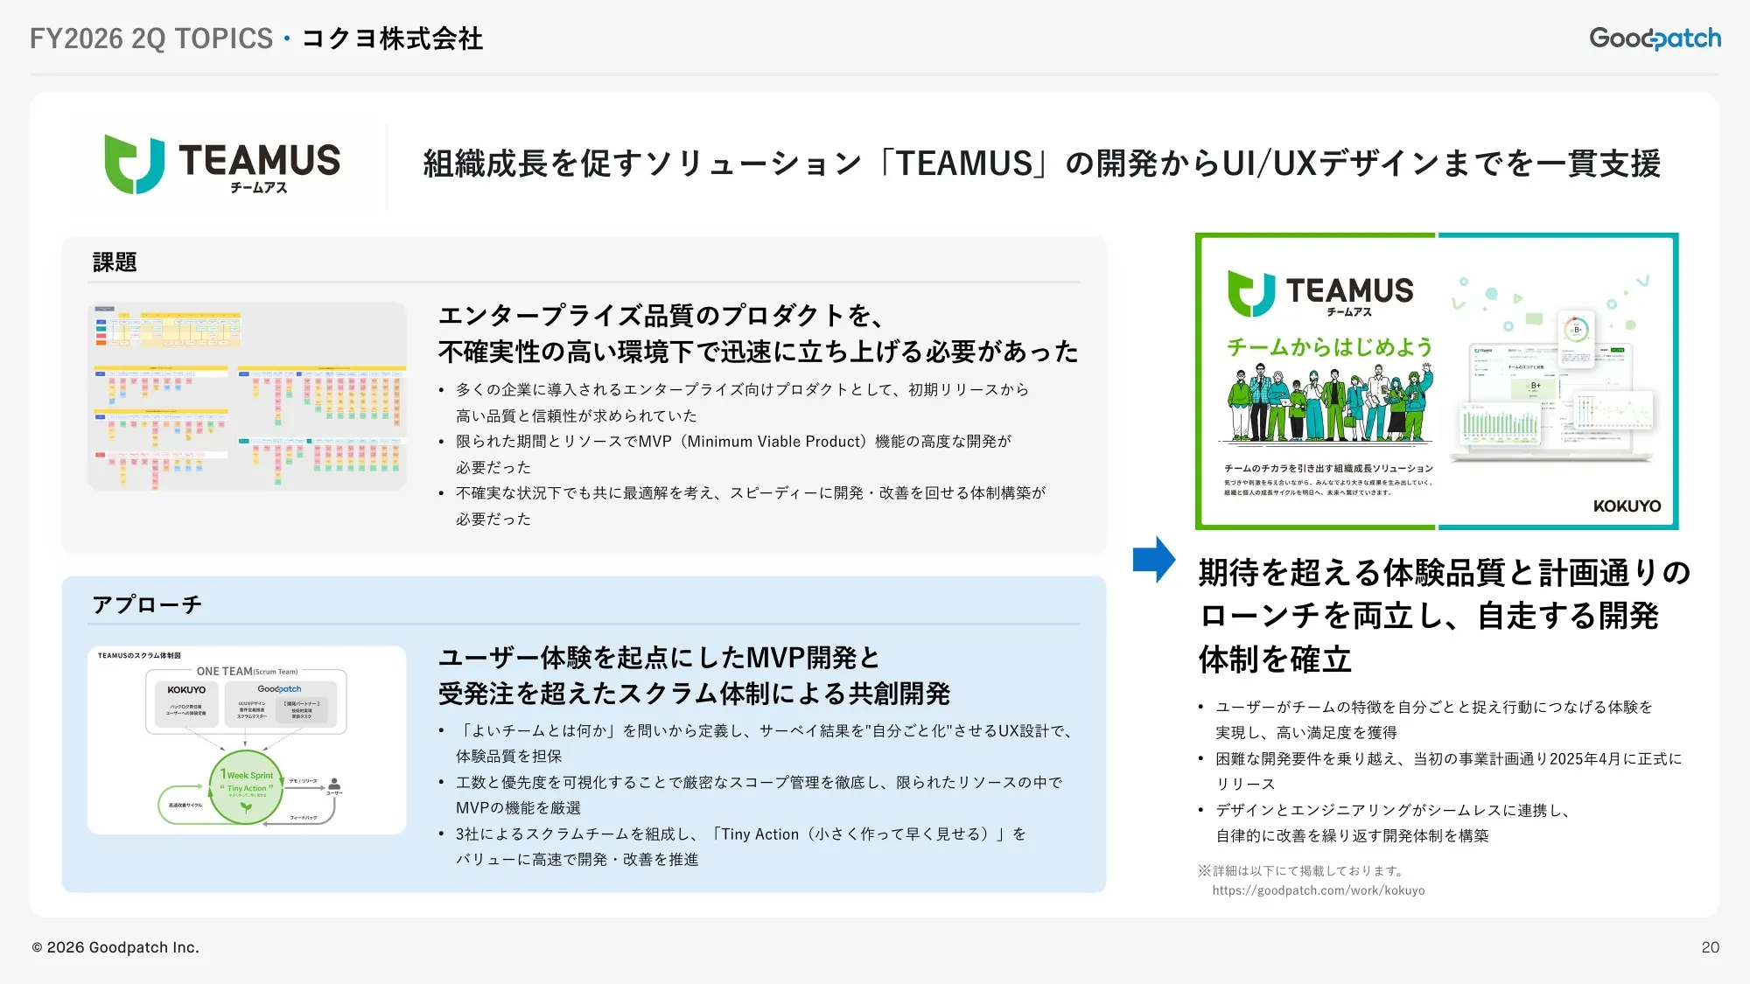Click the Goodpatch logo in the slide header
This screenshot has width=1750, height=984.
tap(1655, 38)
